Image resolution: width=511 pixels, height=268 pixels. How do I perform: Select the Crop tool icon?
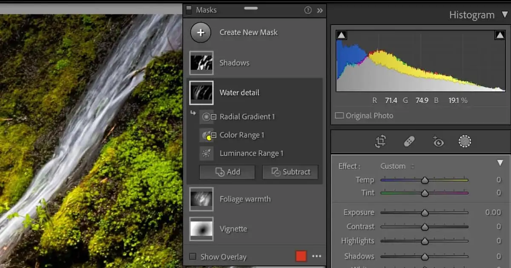tap(380, 142)
